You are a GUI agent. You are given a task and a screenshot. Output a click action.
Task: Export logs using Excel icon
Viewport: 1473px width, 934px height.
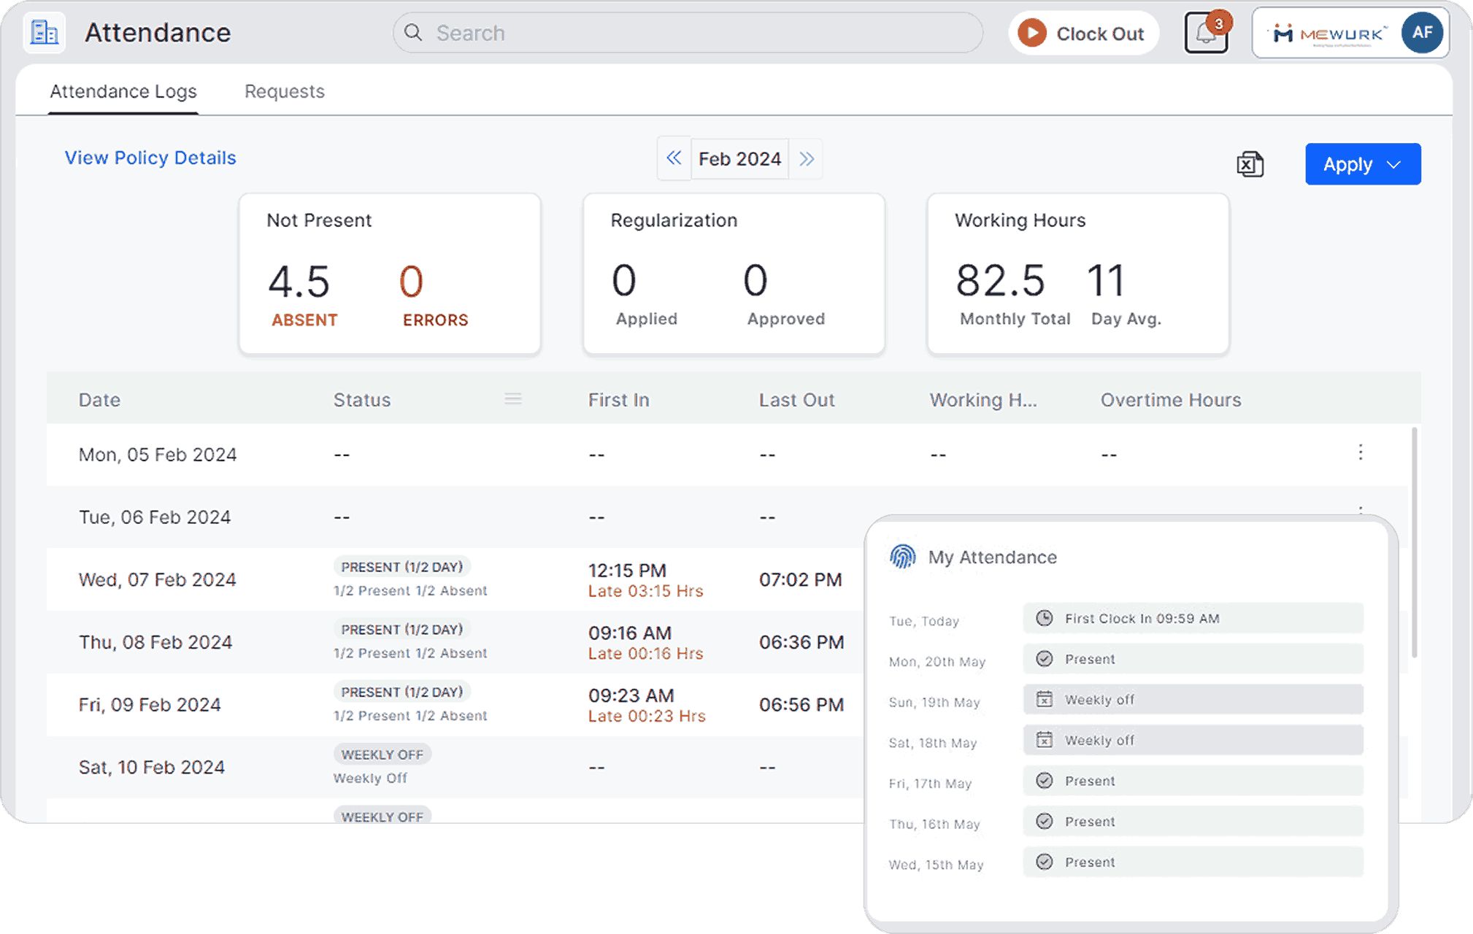(1250, 164)
